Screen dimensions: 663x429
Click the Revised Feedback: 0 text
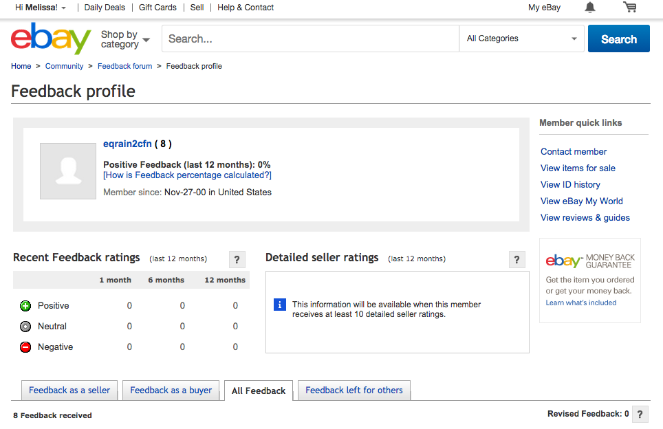point(588,414)
